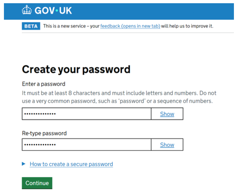The image size is (240, 196).
Task: Click the GOV.UK crown icon
Action: (27, 10)
